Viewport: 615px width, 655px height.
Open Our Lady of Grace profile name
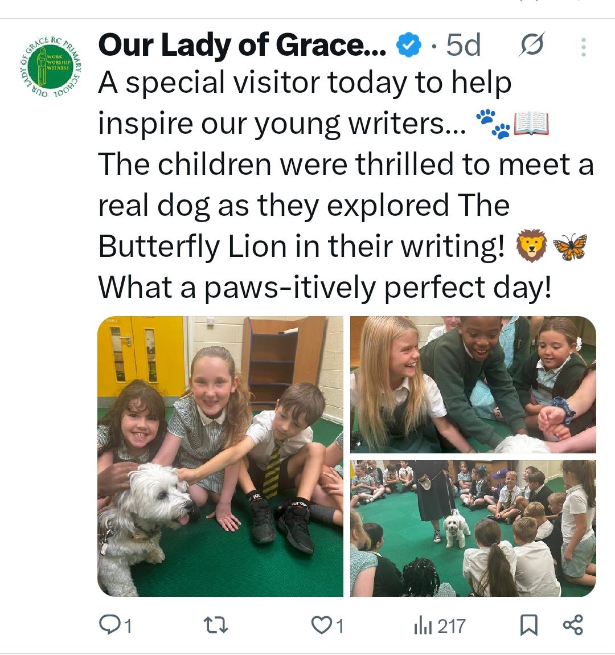(242, 45)
